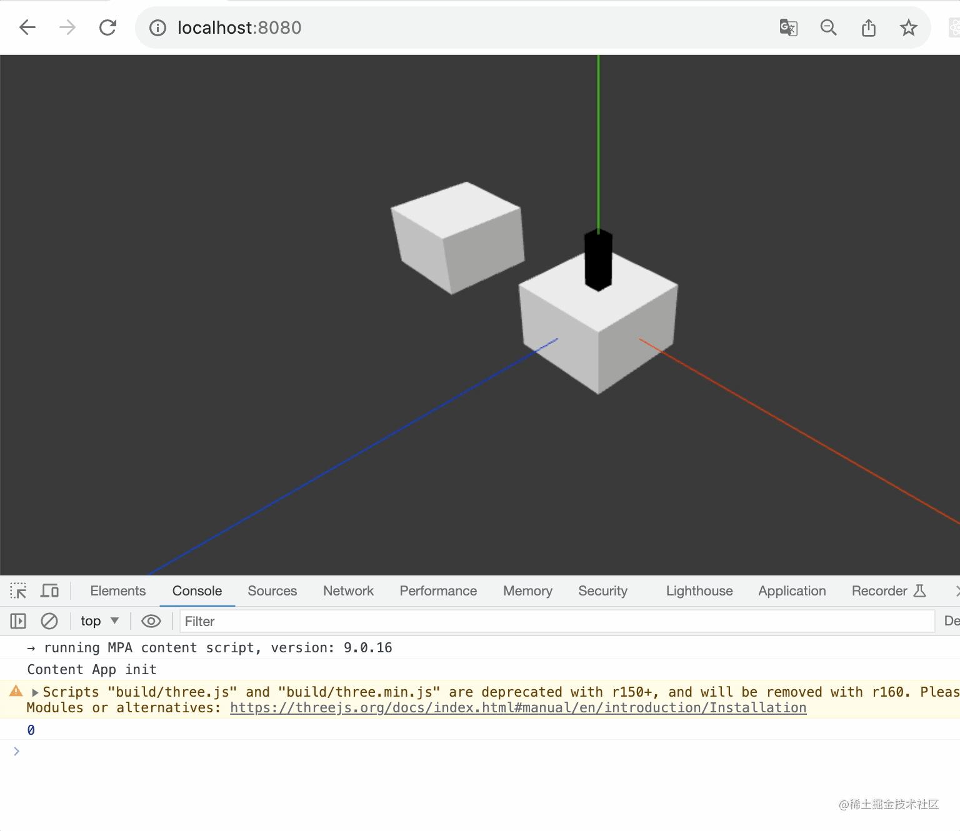Click the page info icon in address bar
Viewport: 960px width, 831px height.
(x=157, y=27)
